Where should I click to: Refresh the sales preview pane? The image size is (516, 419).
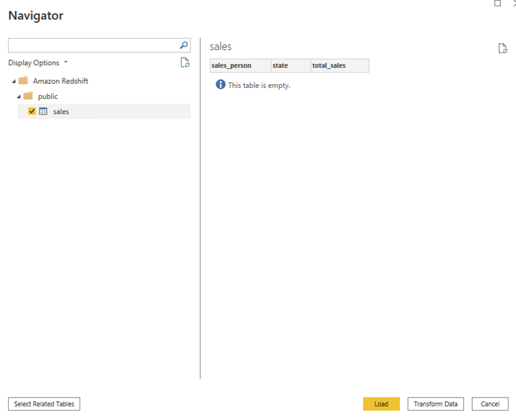coord(503,49)
